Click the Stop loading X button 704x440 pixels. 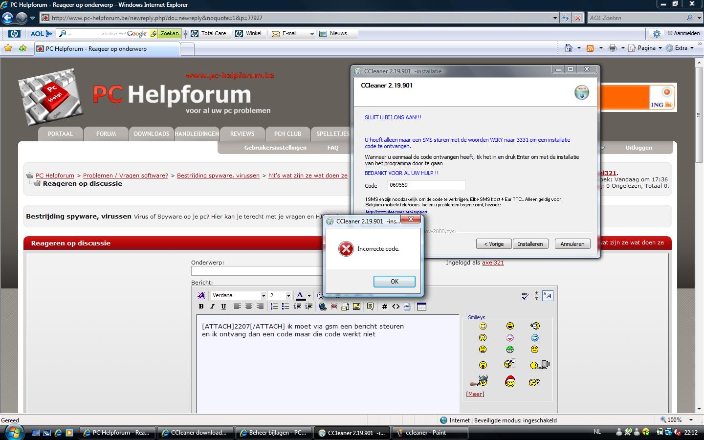coord(577,18)
